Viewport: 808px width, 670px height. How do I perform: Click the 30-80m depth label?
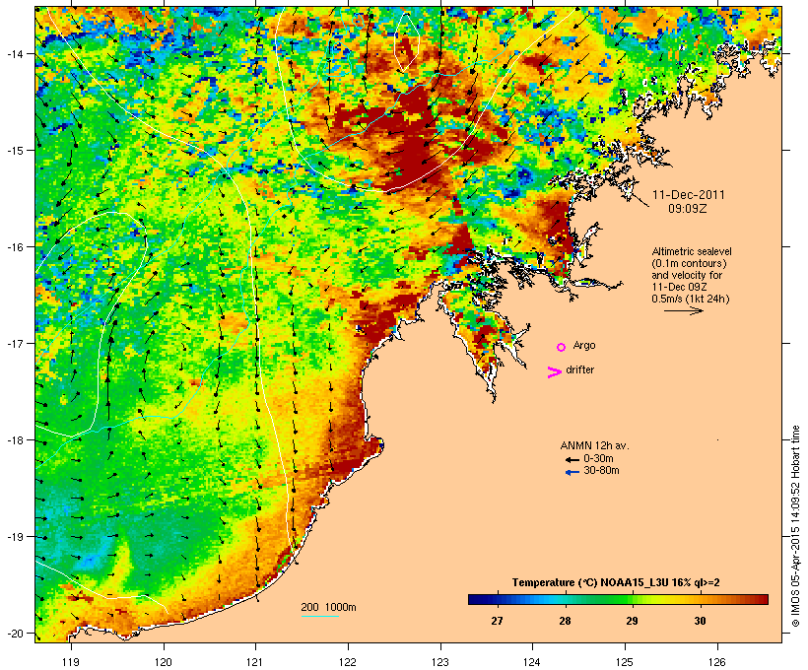[x=601, y=471]
